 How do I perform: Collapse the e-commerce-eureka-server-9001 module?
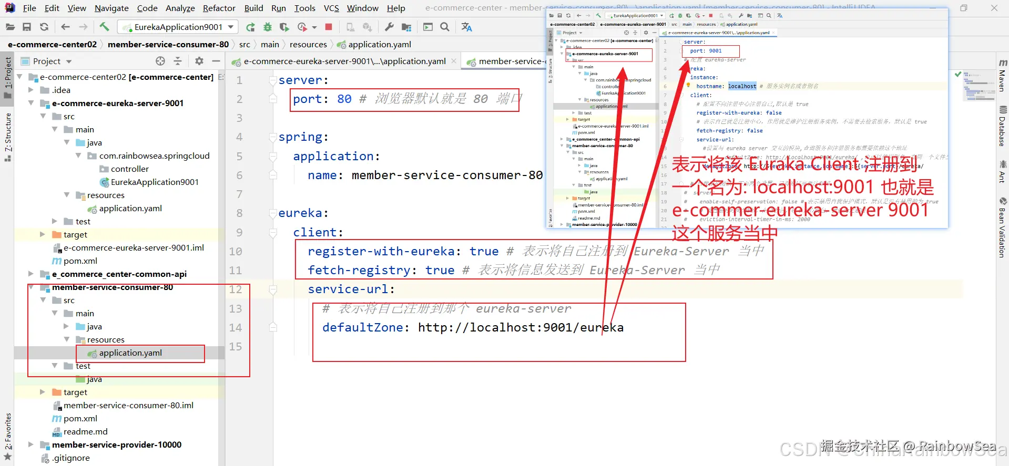31,103
